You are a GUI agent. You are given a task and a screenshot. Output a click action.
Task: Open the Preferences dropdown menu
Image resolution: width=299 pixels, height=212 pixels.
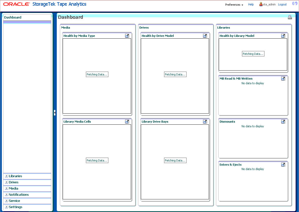(x=234, y=5)
